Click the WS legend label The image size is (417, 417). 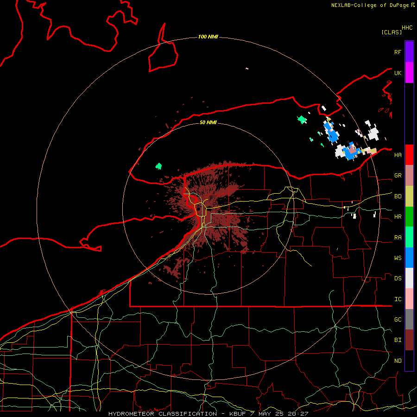398,258
